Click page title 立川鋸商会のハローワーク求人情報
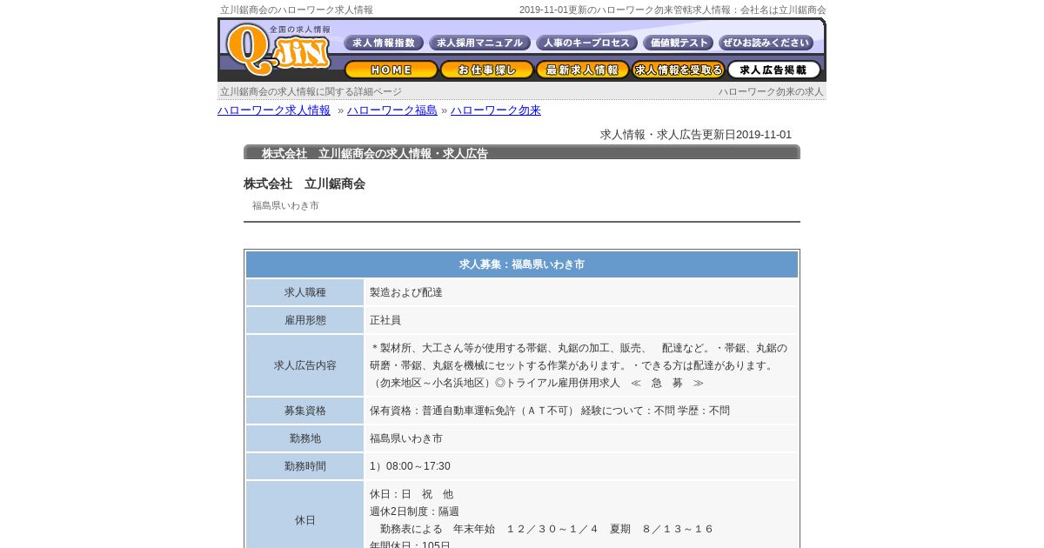The height and width of the screenshot is (548, 1044). click(x=297, y=10)
